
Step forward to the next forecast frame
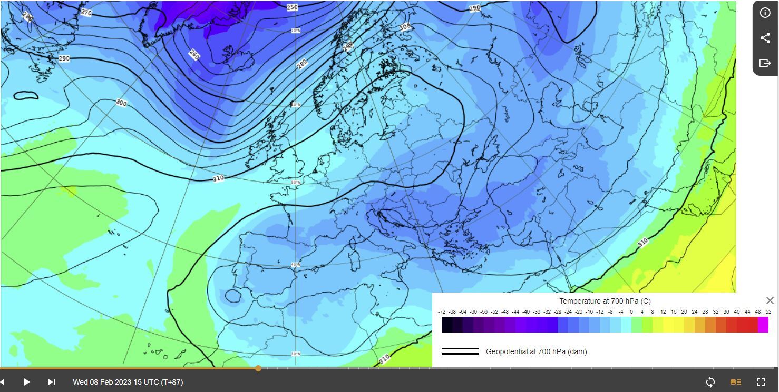(52, 382)
